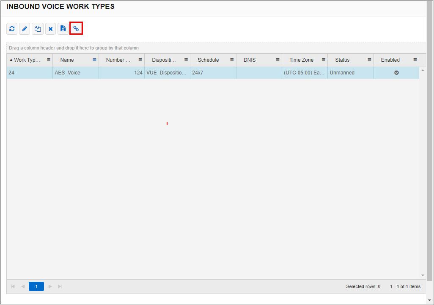
Task: Open the Time Zone column menu
Action: (324, 60)
